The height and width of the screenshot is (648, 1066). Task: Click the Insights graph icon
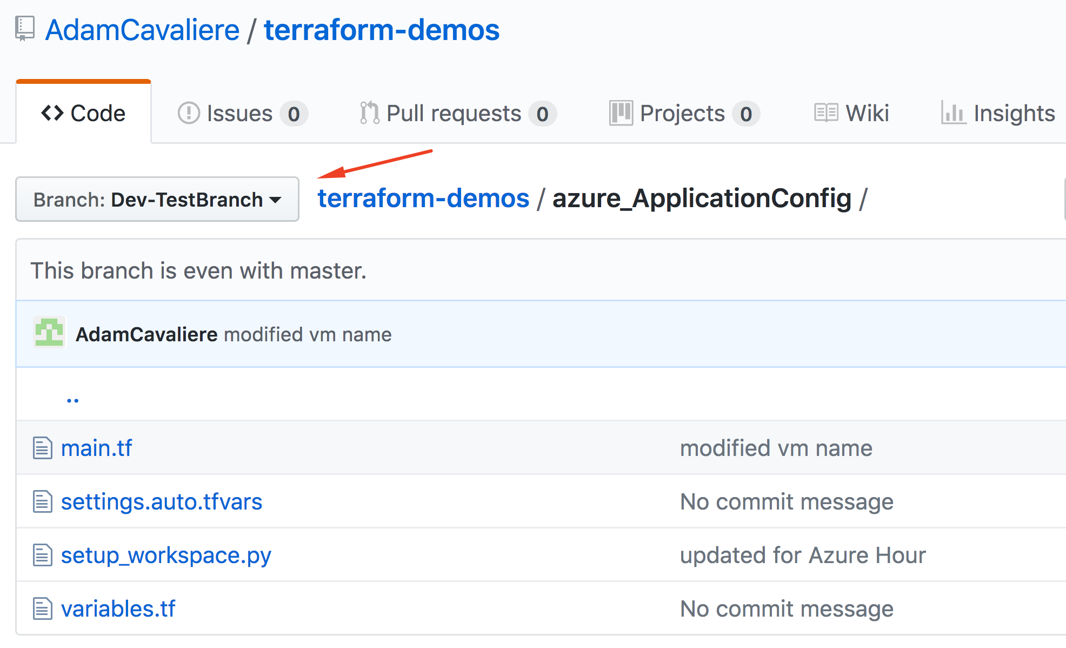tap(953, 113)
